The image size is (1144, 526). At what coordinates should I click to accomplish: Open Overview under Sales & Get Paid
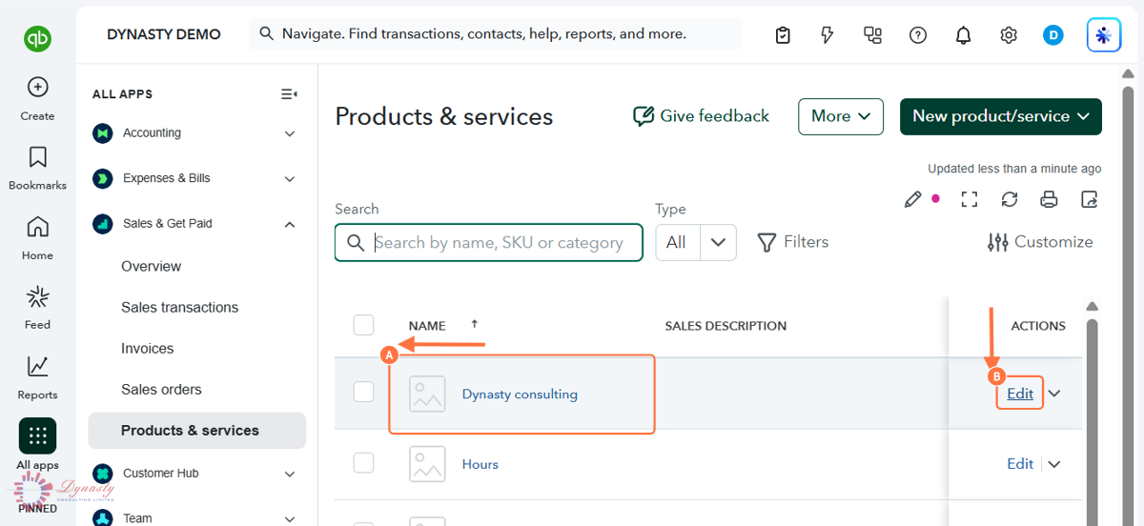[x=151, y=267]
